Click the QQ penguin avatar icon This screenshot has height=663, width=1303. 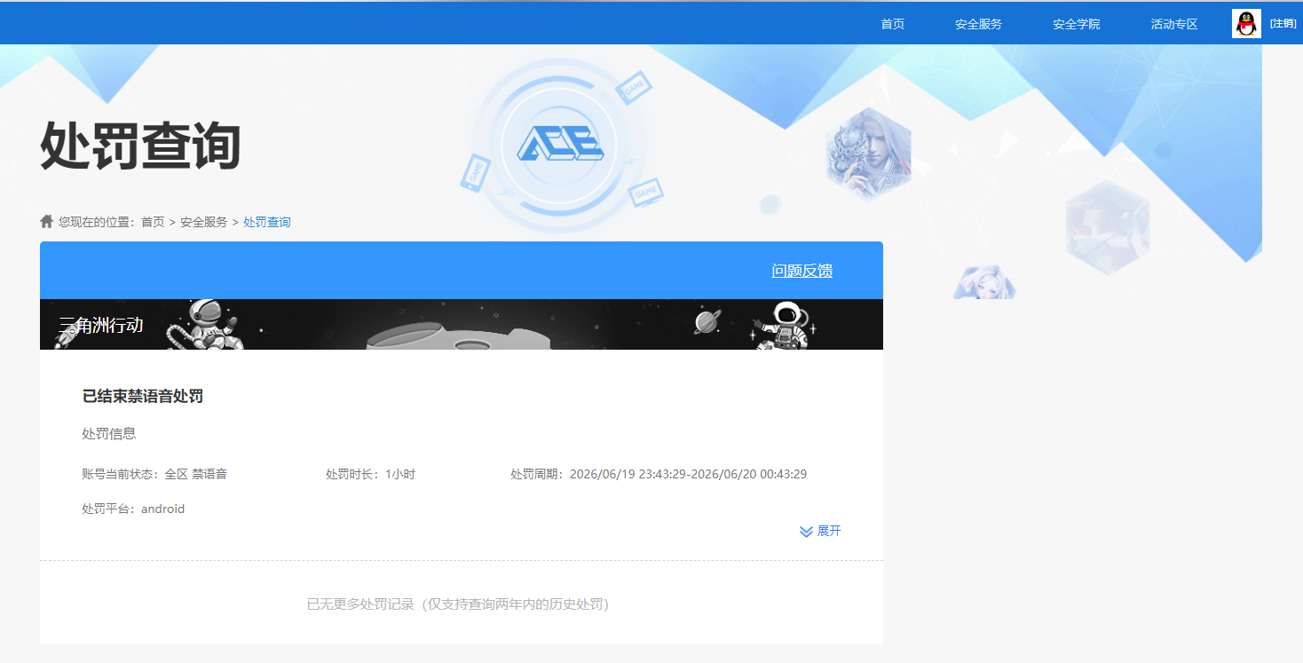(1246, 23)
